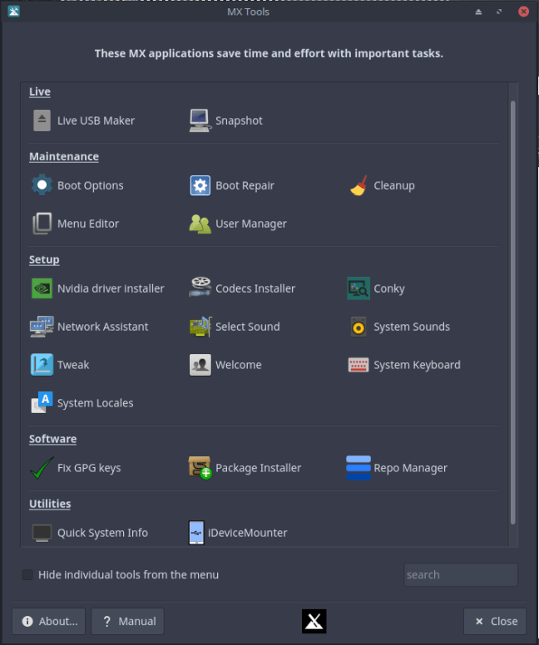This screenshot has width=539, height=645.
Task: Click the tools list vertical scrollbar
Action: (x=512, y=313)
